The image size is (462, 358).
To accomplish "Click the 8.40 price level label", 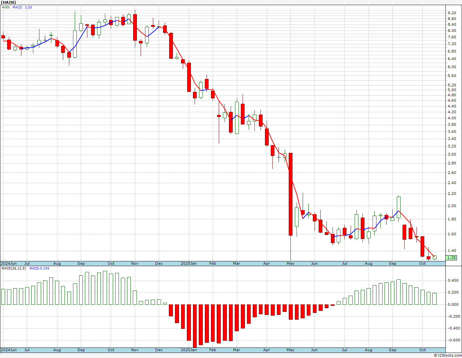I will 452,24.
